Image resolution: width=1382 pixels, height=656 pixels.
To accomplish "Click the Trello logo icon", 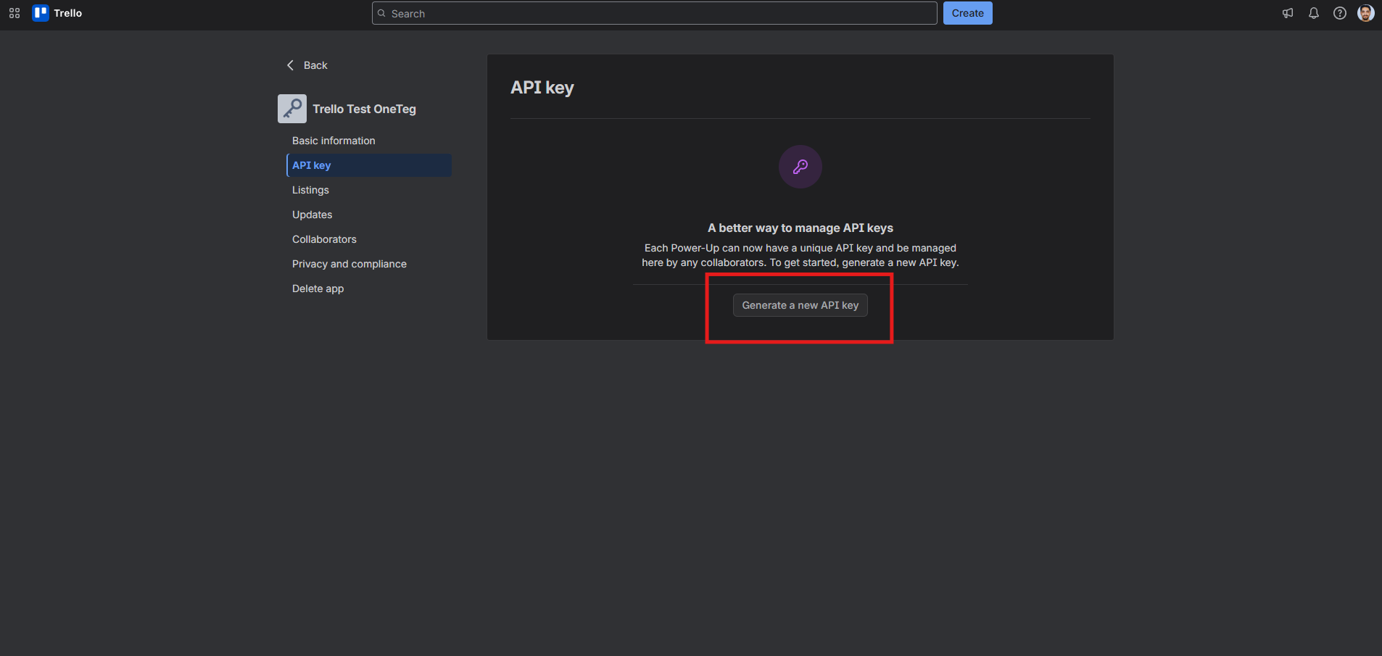I will point(41,13).
